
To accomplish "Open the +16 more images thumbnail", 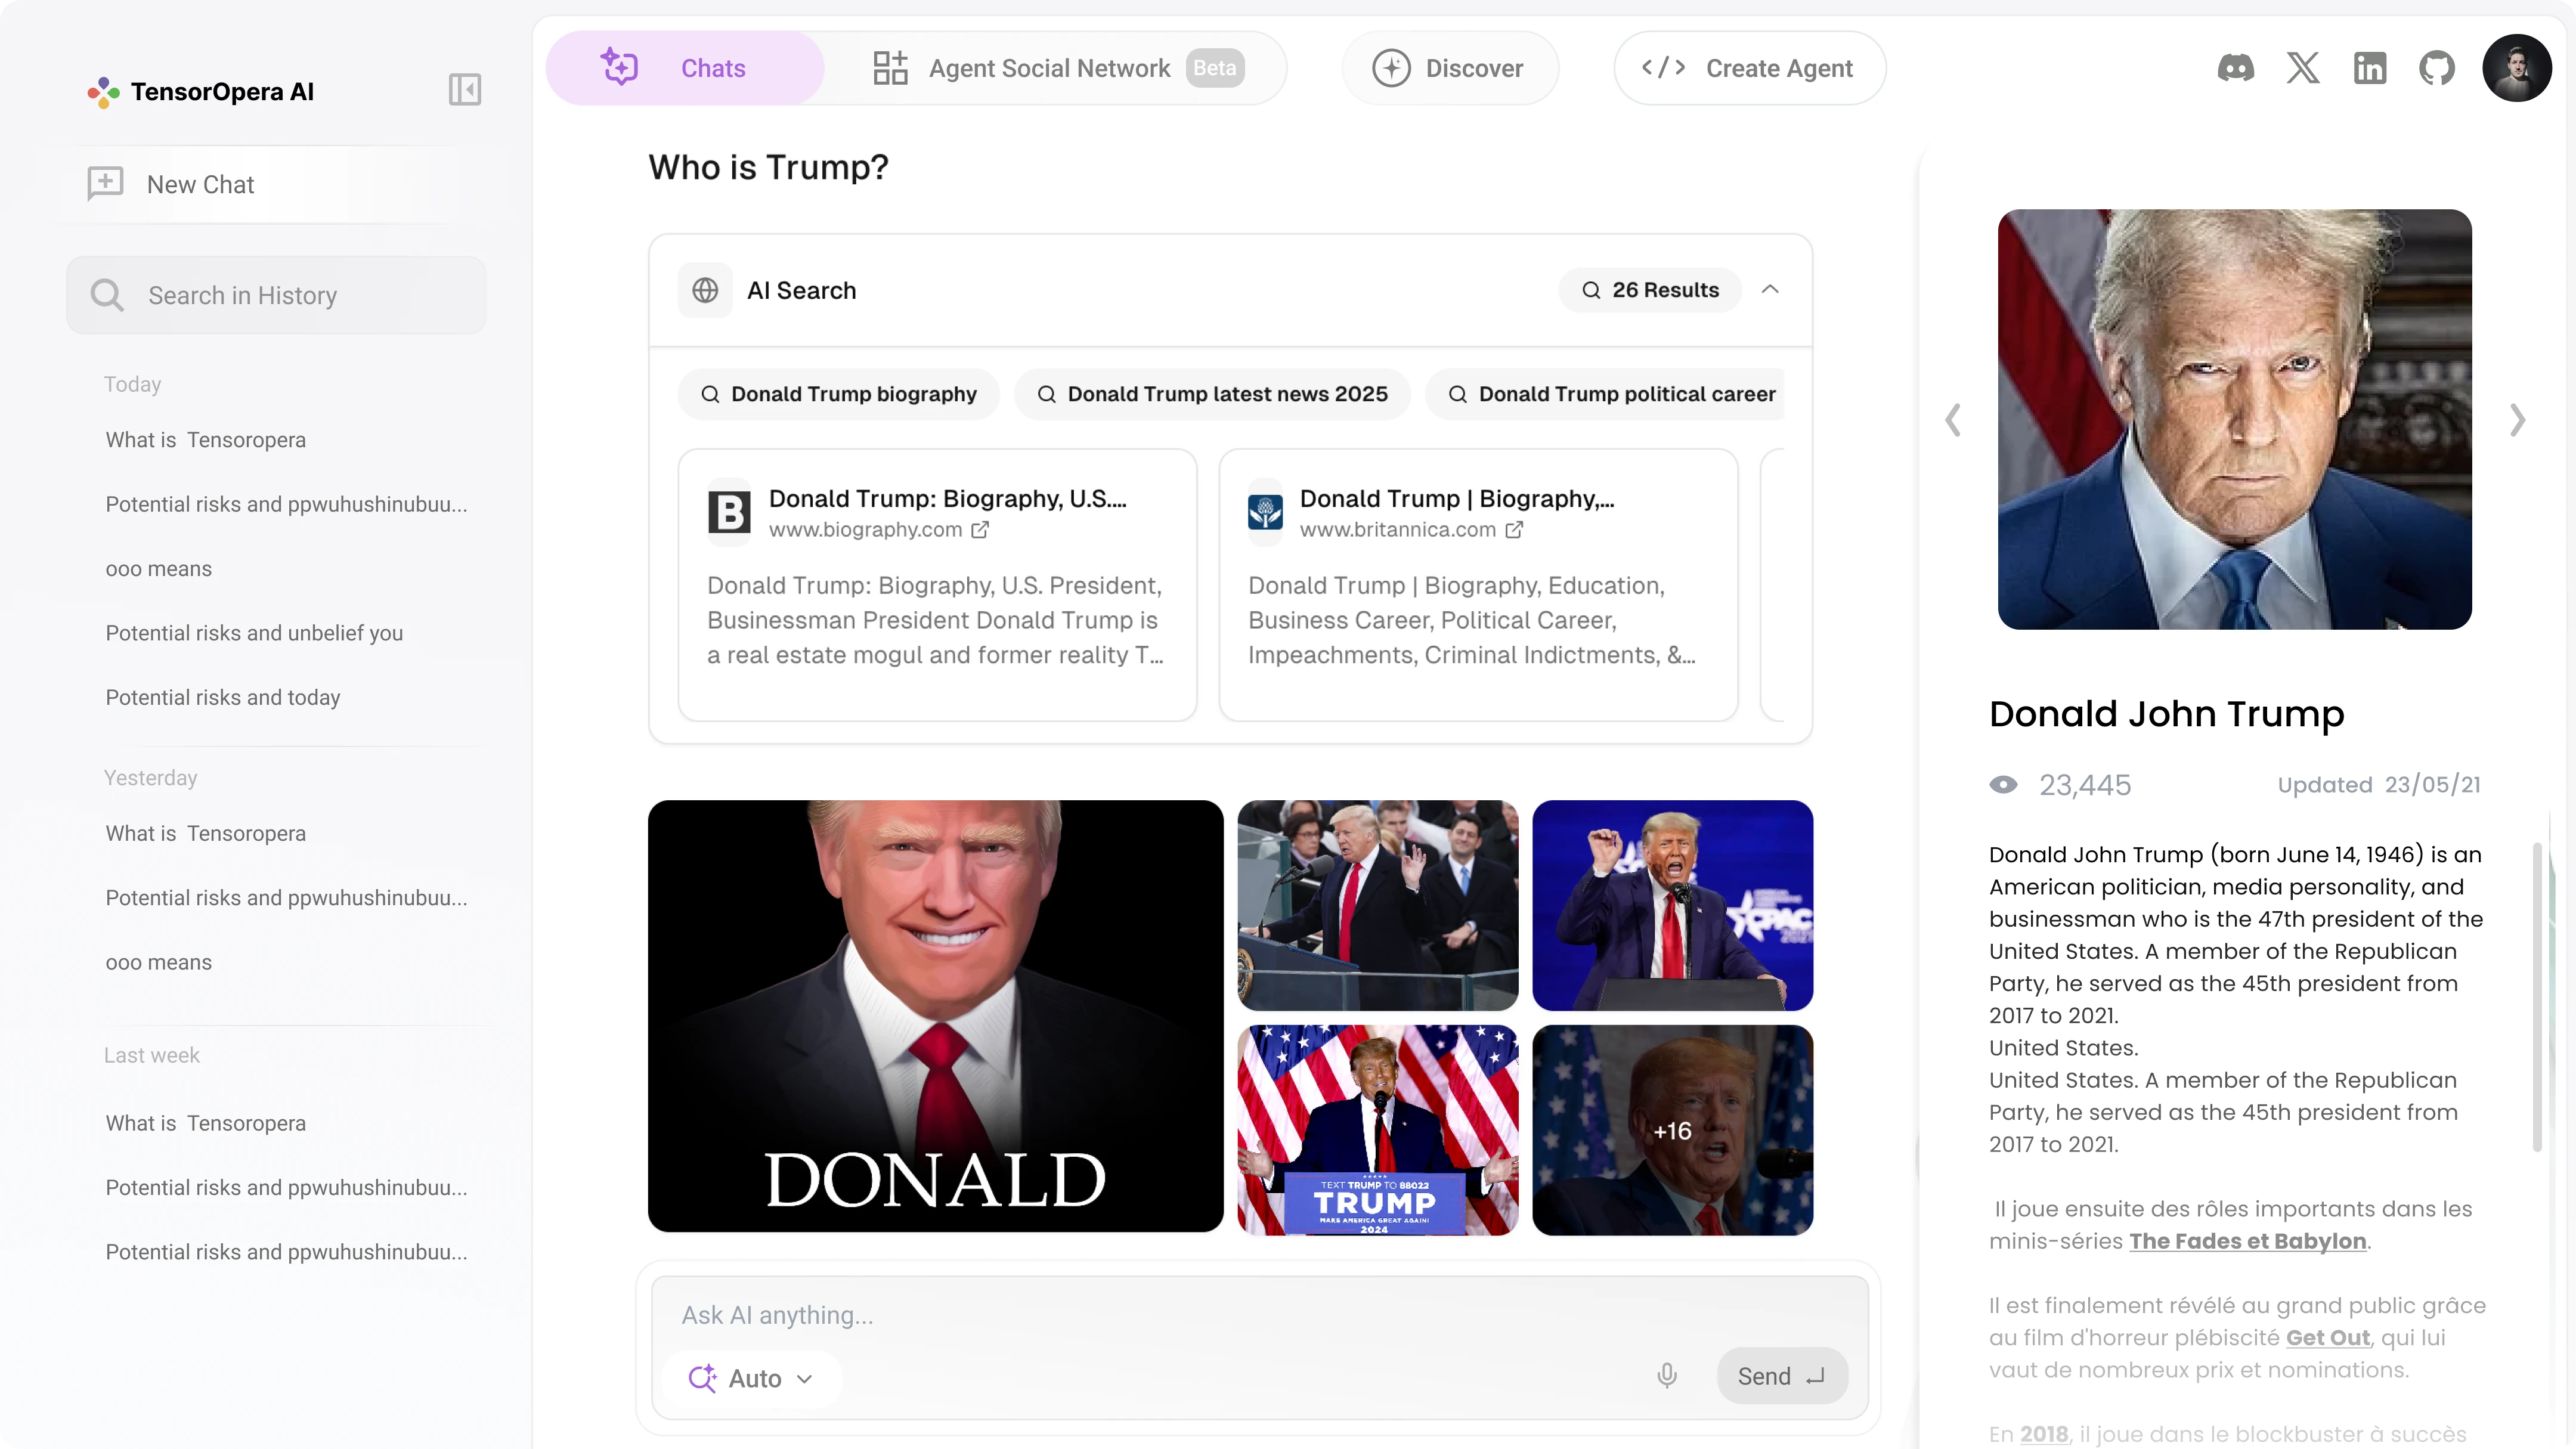I will (x=1672, y=1130).
